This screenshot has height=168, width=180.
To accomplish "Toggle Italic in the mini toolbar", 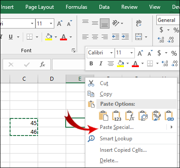I will [101, 64].
